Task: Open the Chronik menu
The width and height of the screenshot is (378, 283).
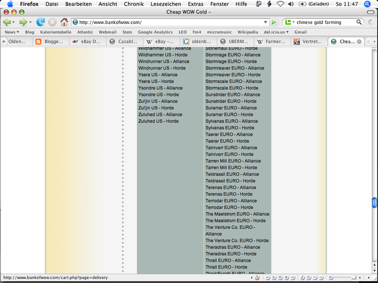Action: coord(134,4)
